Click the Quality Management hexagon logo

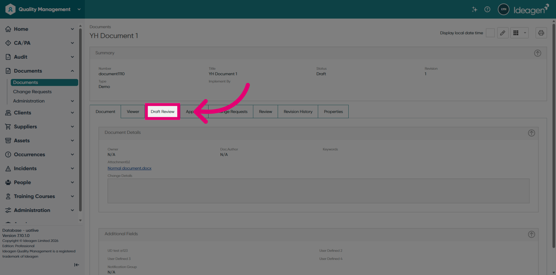[10, 9]
